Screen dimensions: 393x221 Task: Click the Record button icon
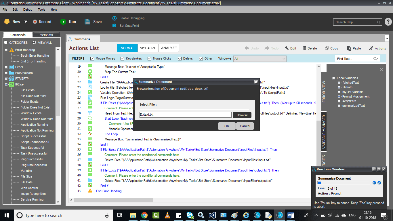(x=35, y=22)
